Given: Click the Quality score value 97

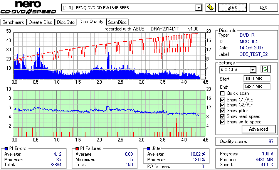Looking at the screenshot, I should [x=271, y=141].
